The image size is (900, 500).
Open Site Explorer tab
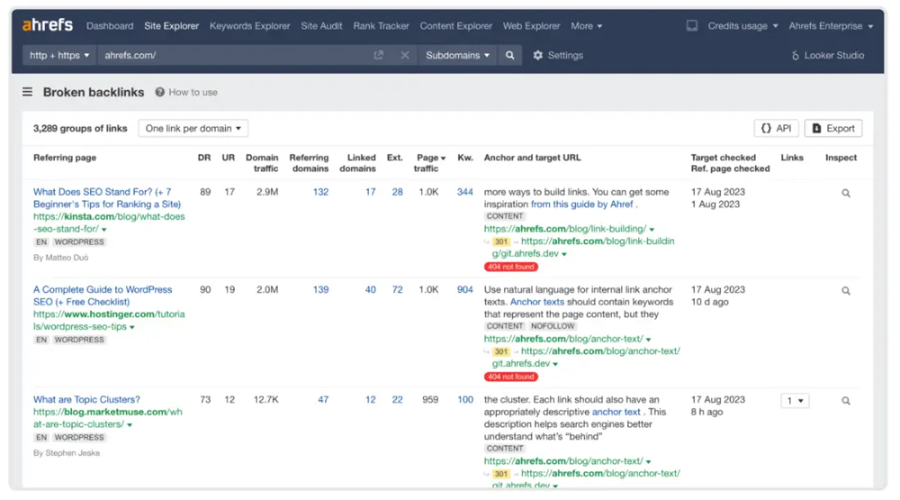point(172,26)
